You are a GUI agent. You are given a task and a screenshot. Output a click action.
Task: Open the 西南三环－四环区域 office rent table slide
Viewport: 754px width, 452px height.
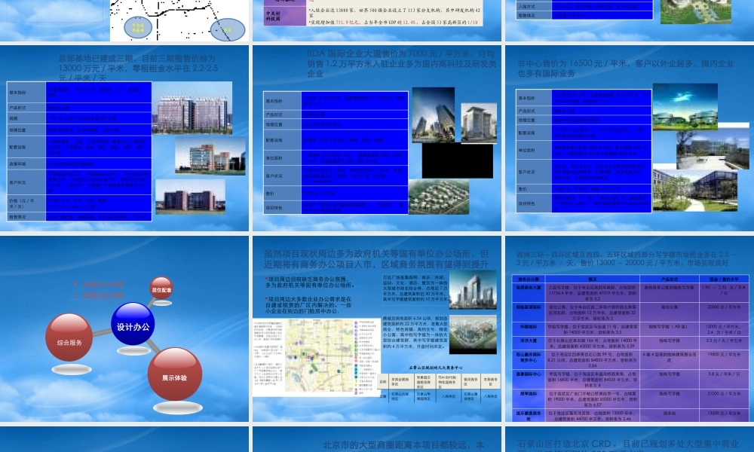(630, 328)
